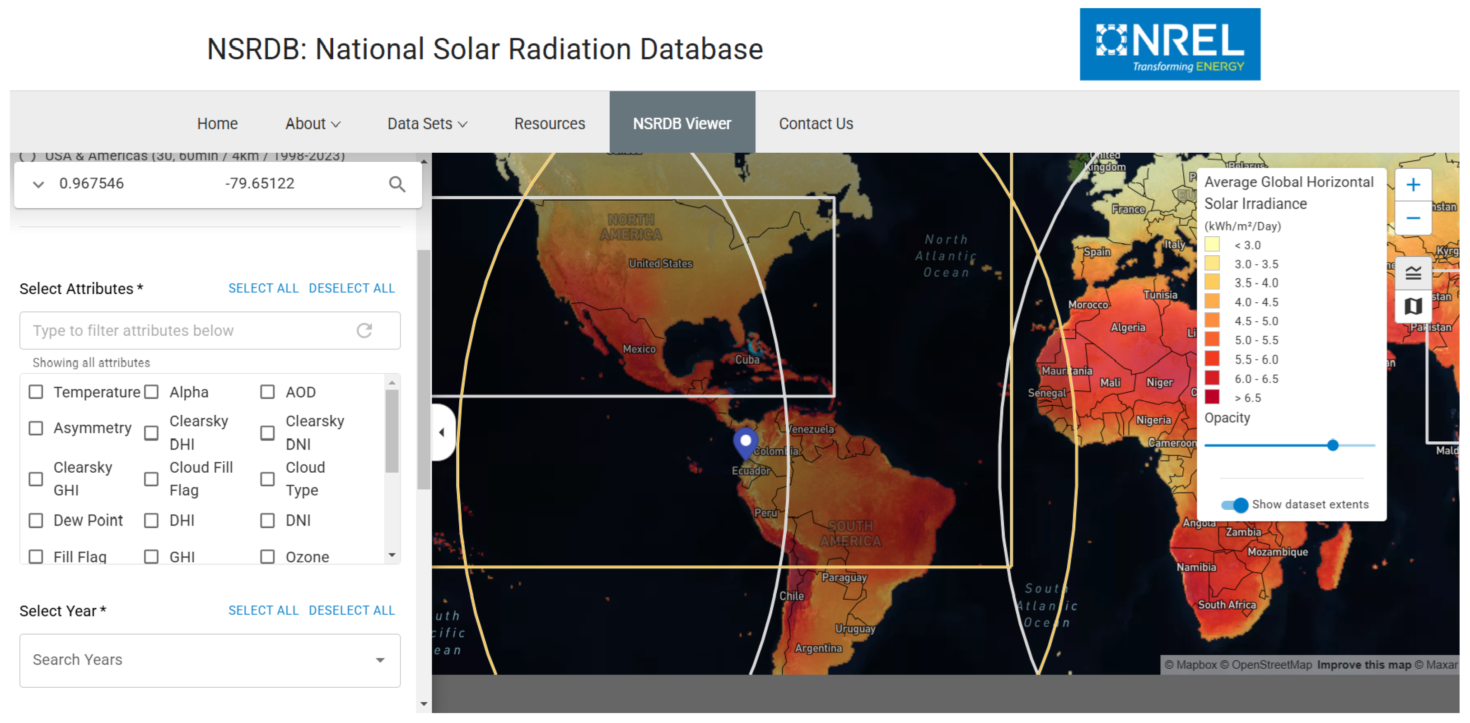
Task: Open the basemap selector map icon
Action: click(x=1412, y=306)
